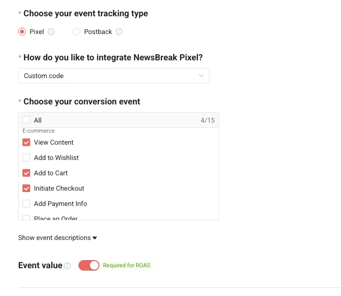Expand Show event descriptions
The height and width of the screenshot is (296, 341).
pyautogui.click(x=57, y=238)
